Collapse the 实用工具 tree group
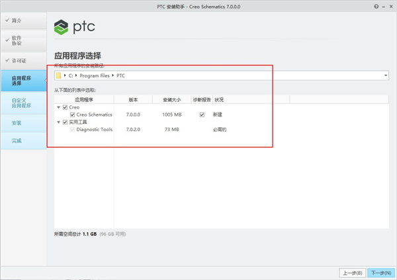397x280 pixels. coord(58,122)
